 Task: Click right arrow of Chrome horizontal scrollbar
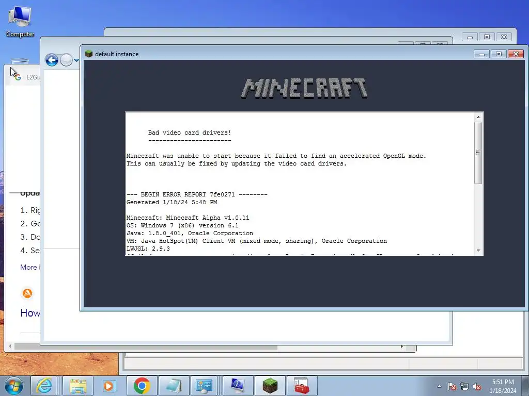tap(401, 346)
